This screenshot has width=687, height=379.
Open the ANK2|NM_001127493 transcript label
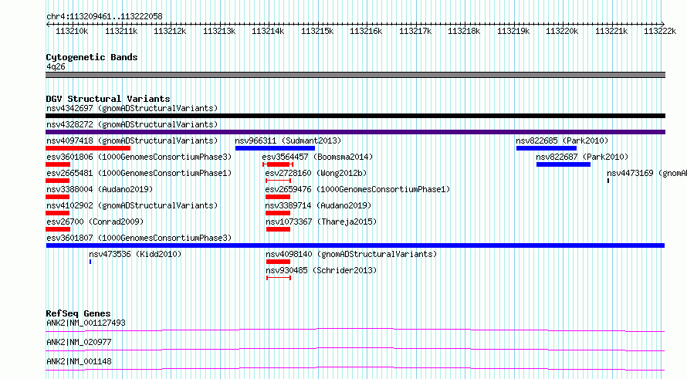click(x=86, y=323)
